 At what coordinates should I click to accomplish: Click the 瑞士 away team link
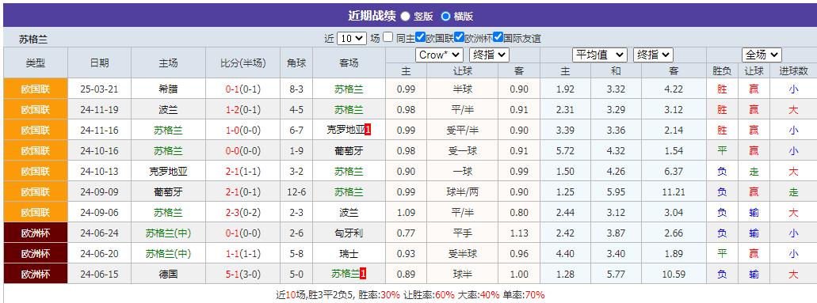pos(349,253)
